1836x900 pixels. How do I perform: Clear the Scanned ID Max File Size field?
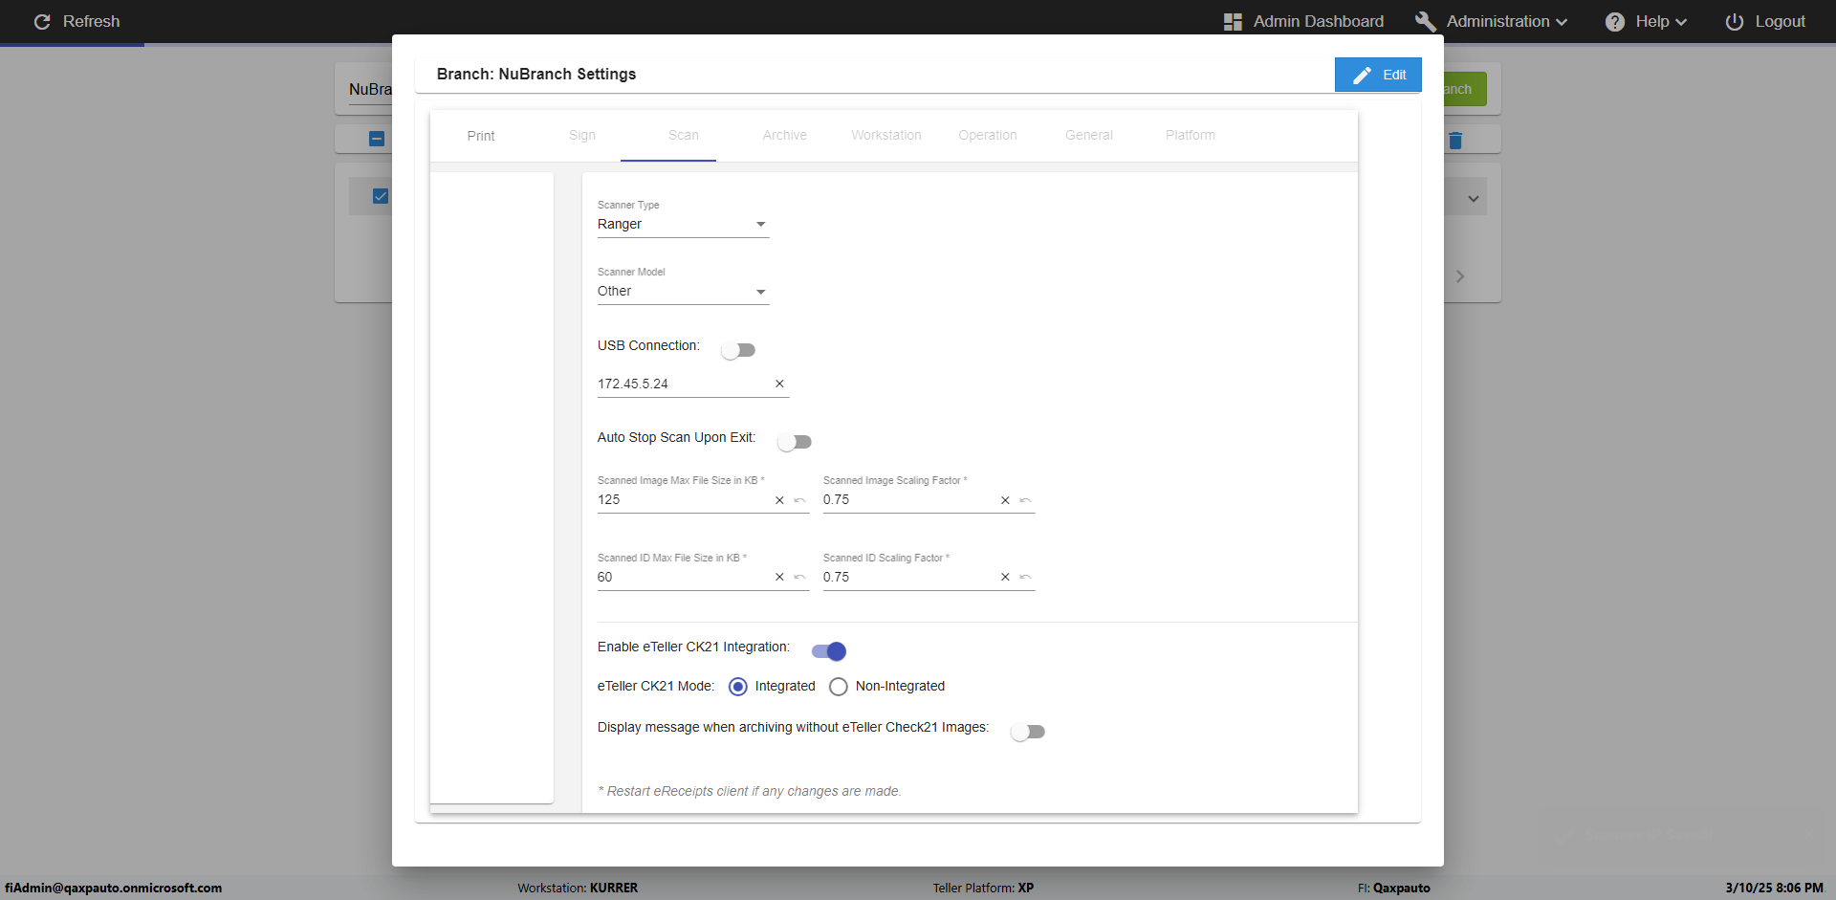pyautogui.click(x=779, y=577)
